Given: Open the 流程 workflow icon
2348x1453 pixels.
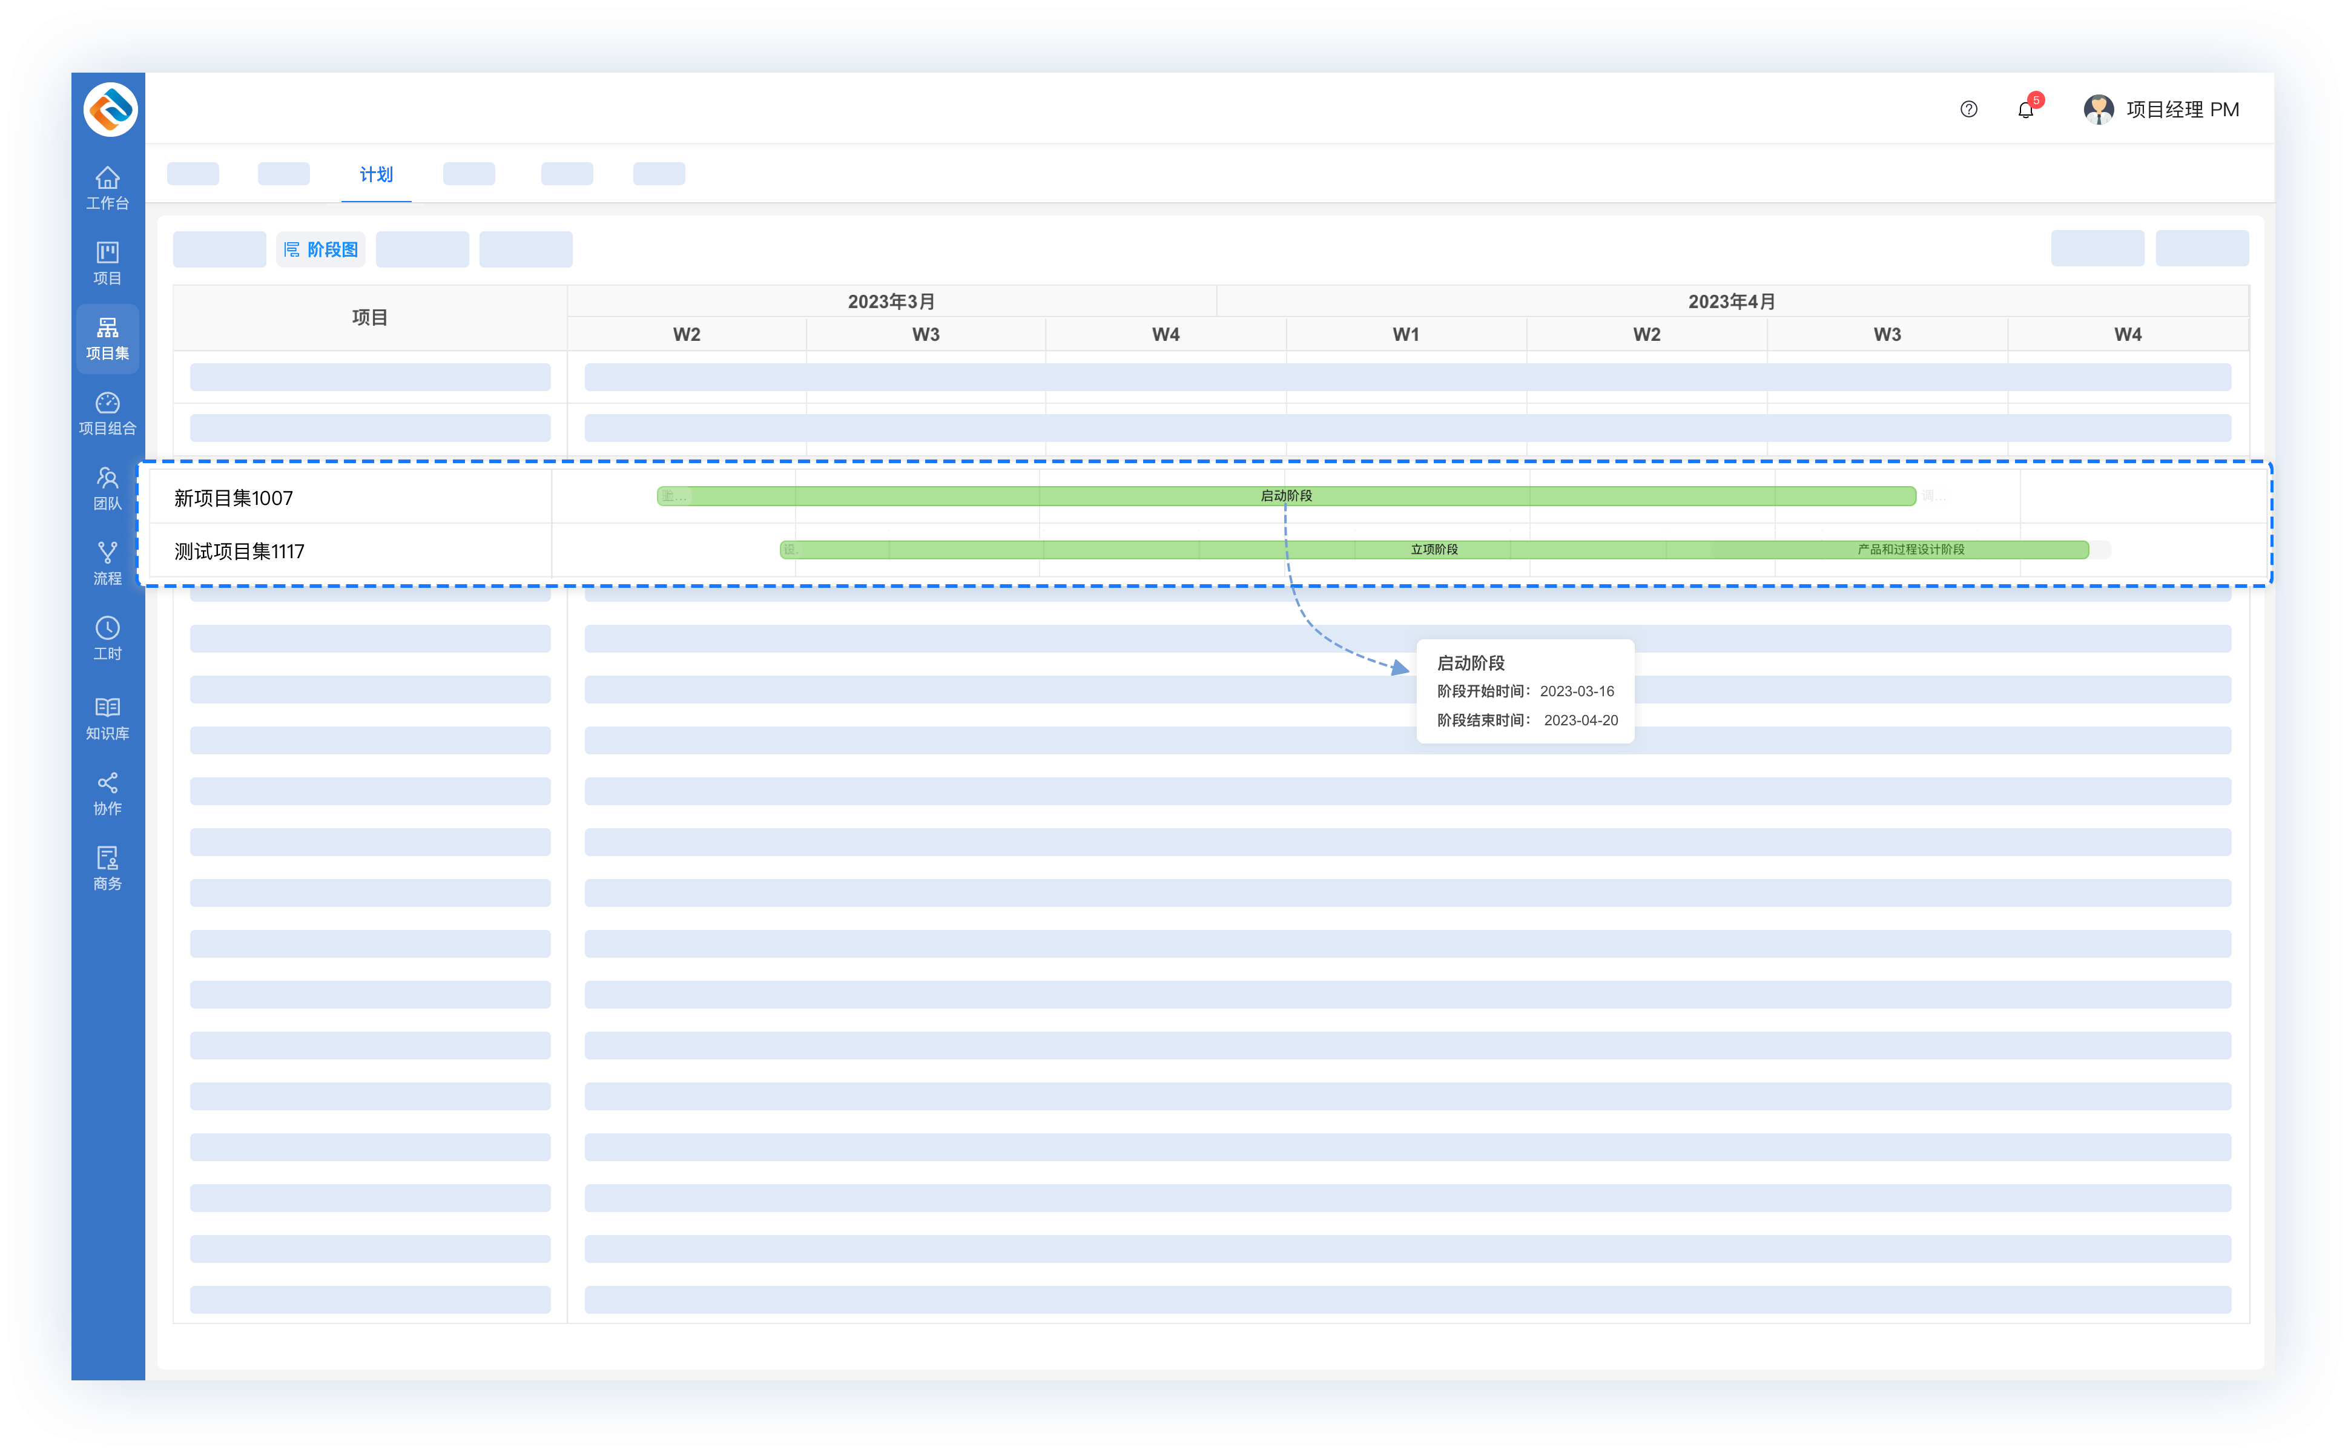Looking at the screenshot, I should tap(107, 563).
